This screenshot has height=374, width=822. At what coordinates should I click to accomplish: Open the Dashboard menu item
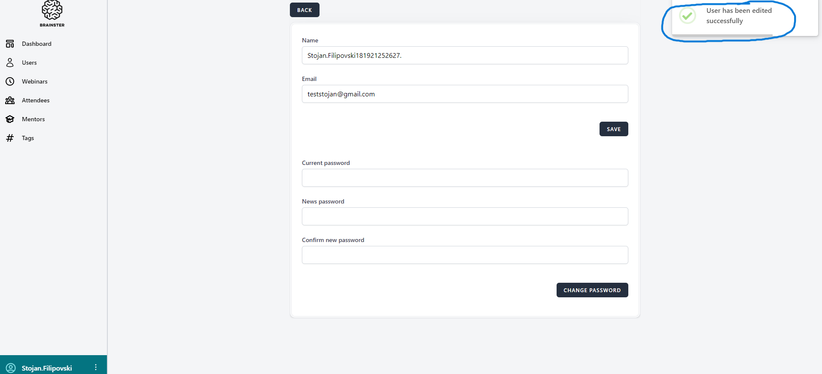[37, 44]
